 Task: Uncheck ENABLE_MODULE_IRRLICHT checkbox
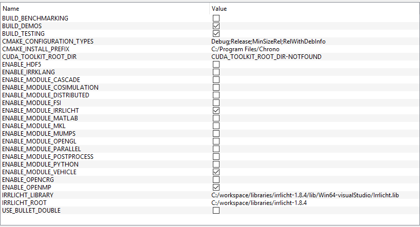pos(216,111)
